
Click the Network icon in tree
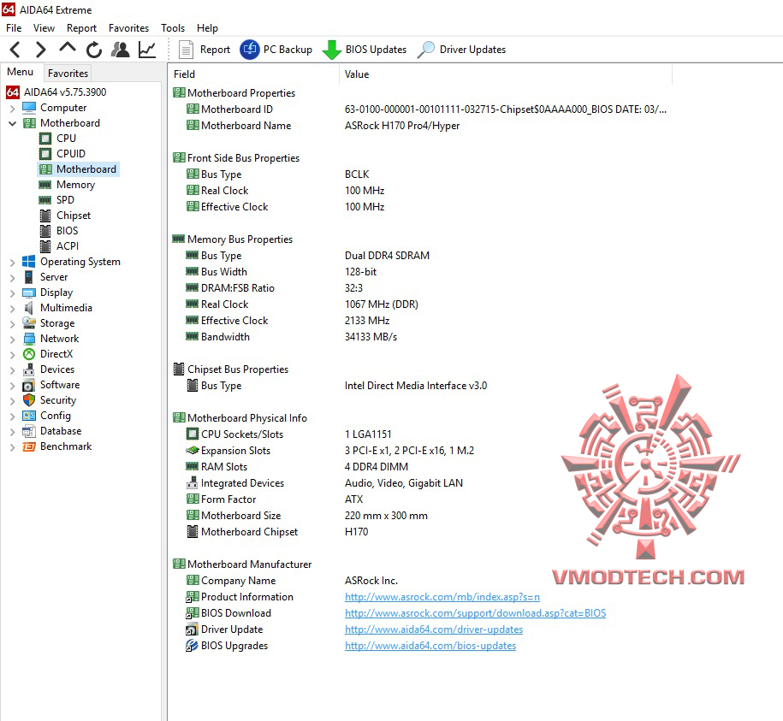click(x=29, y=339)
